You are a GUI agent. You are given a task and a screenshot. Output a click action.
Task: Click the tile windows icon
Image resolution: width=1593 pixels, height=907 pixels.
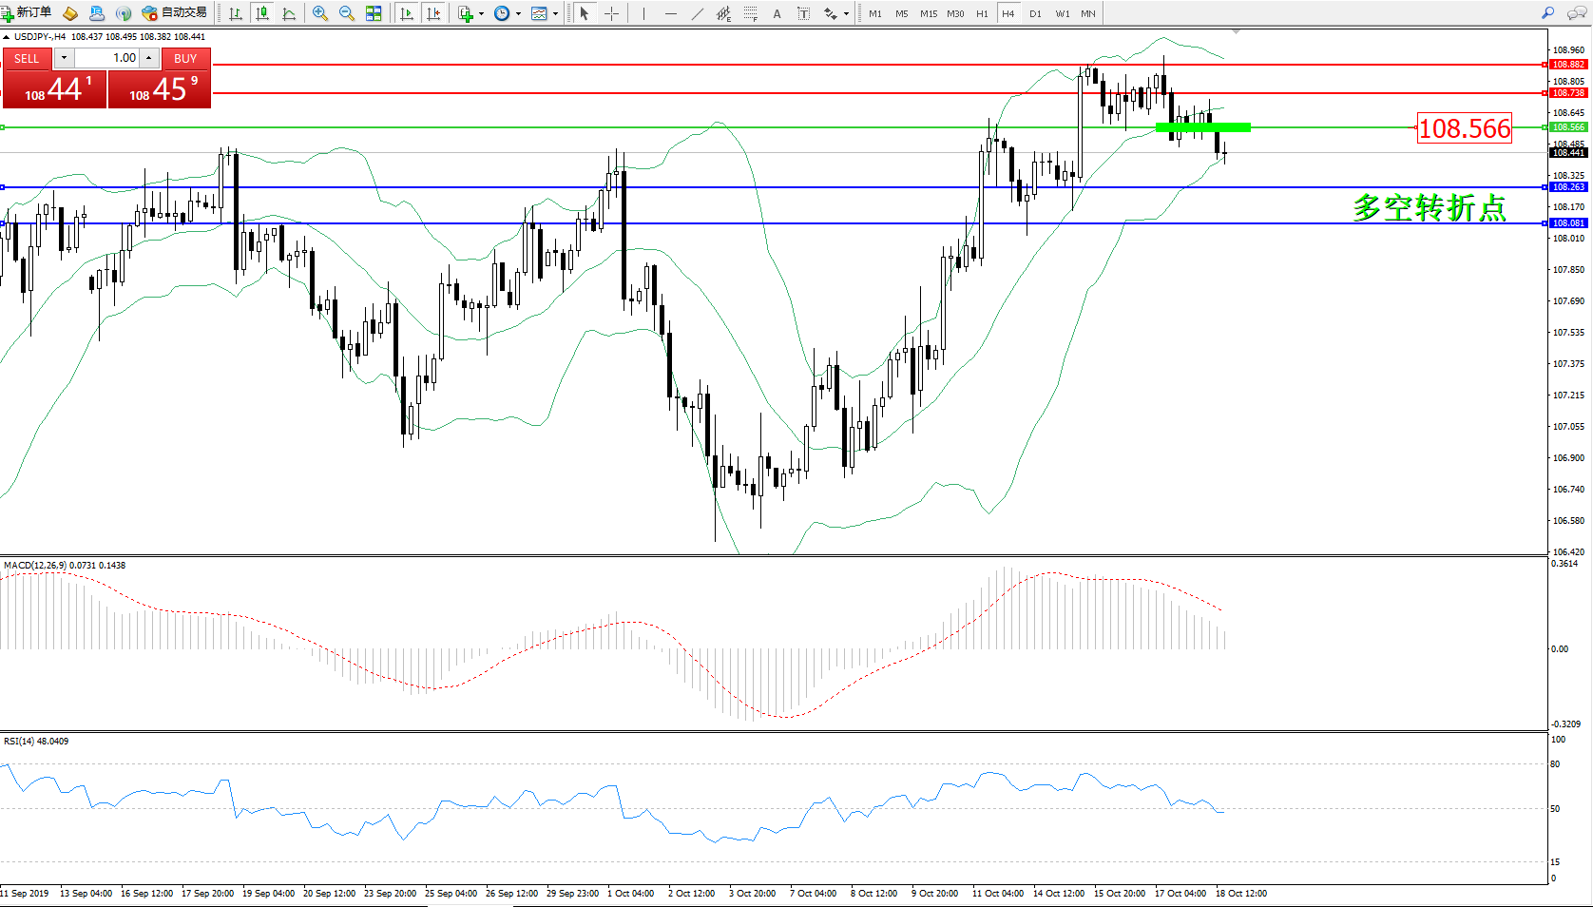[374, 13]
